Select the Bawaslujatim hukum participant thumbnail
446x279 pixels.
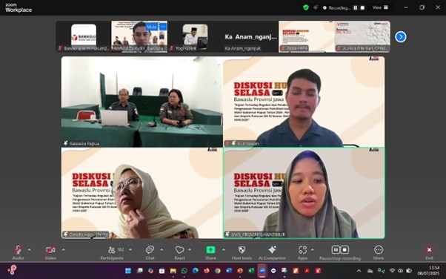(x=84, y=36)
